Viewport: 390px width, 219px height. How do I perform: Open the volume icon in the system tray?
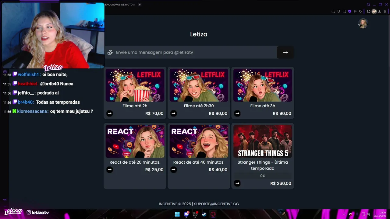pyautogui.click(x=368, y=214)
